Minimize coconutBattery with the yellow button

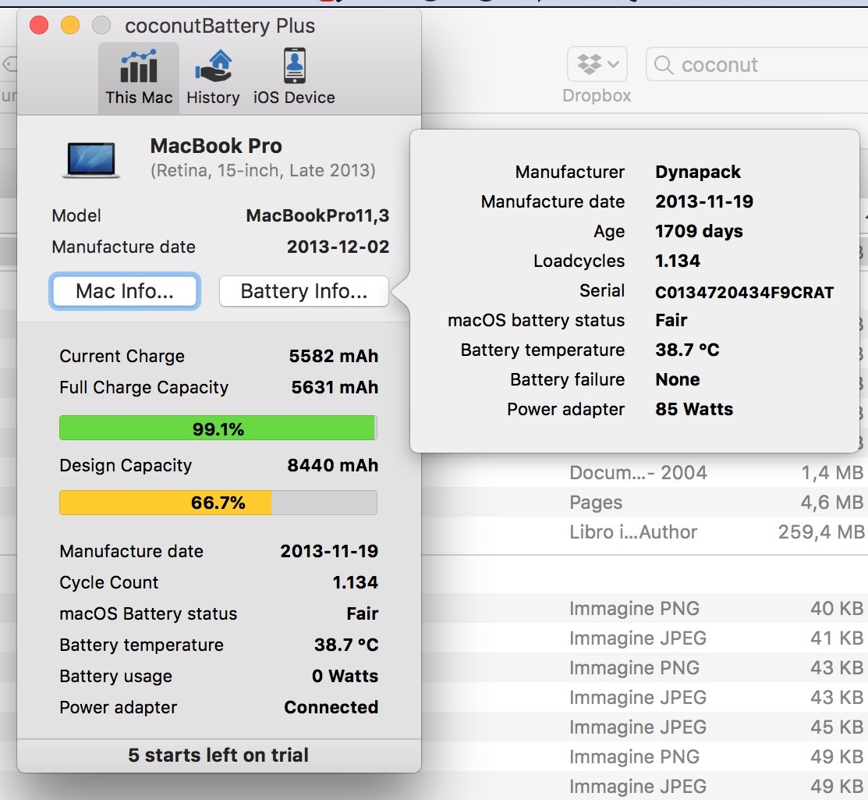(69, 25)
